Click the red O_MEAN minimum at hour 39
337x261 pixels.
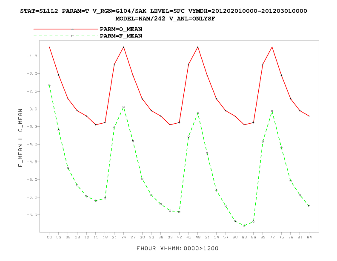click(170, 125)
